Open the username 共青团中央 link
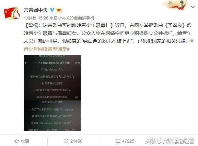 point(36,10)
